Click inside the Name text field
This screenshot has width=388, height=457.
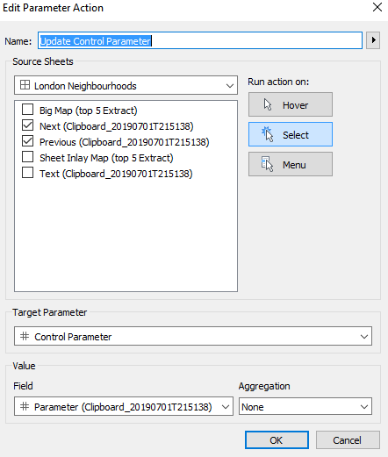200,40
